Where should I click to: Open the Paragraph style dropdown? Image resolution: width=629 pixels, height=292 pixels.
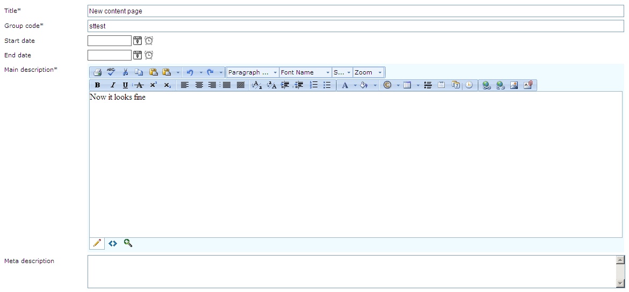(x=252, y=72)
